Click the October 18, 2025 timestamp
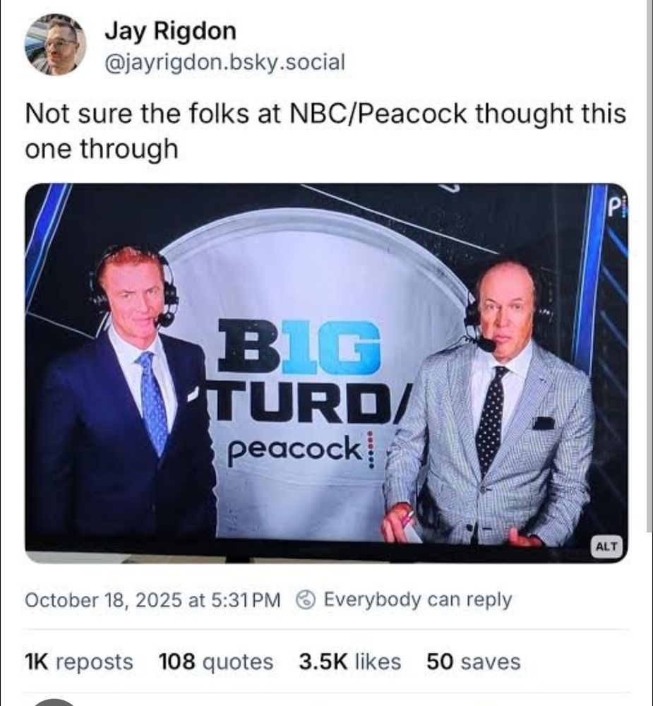653x706 pixels. tap(152, 599)
